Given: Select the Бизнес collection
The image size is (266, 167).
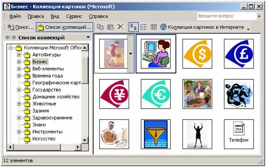Looking at the screenshot, I should [x=40, y=62].
